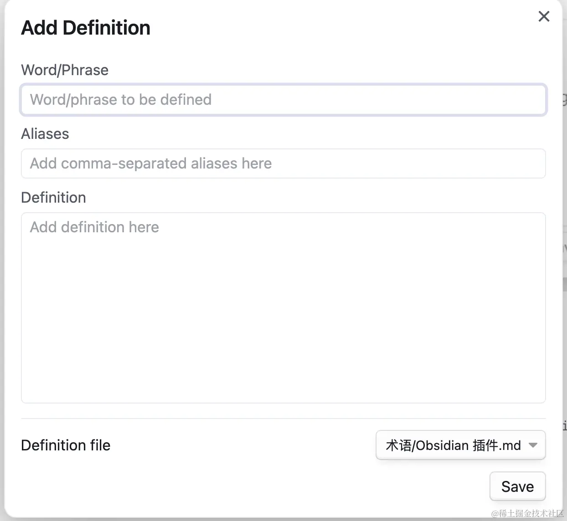567x521 pixels.
Task: Click the dimmed backdrop right of the dialog
Action: 565,182
